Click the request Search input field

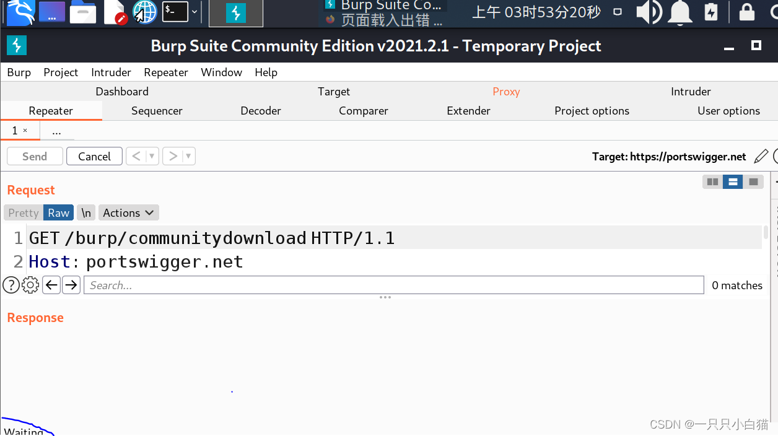click(x=394, y=285)
